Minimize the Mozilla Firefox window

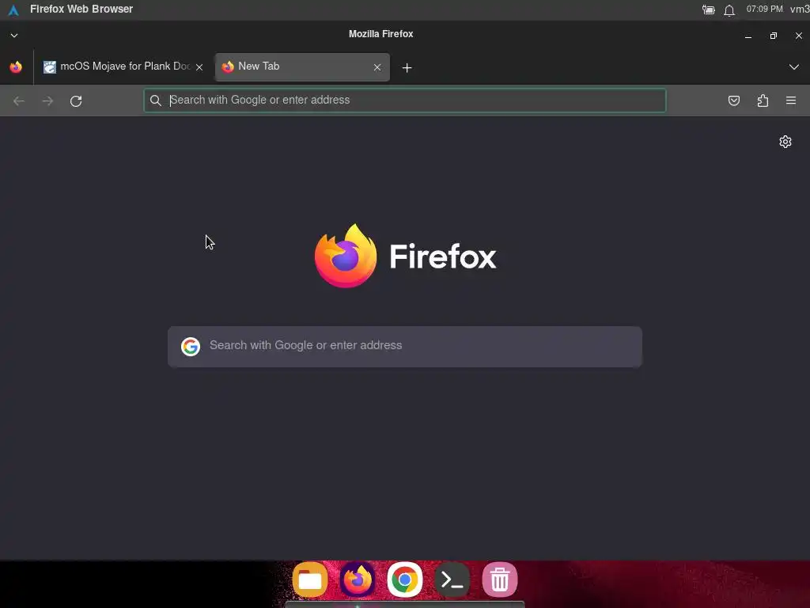coord(748,36)
